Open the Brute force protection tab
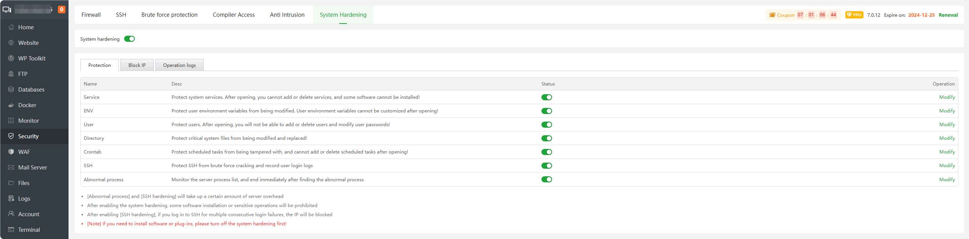 click(x=169, y=15)
